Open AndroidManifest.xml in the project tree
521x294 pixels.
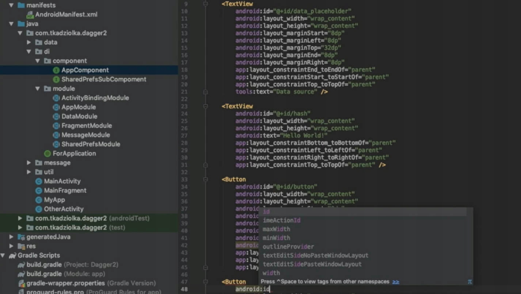coord(66,15)
